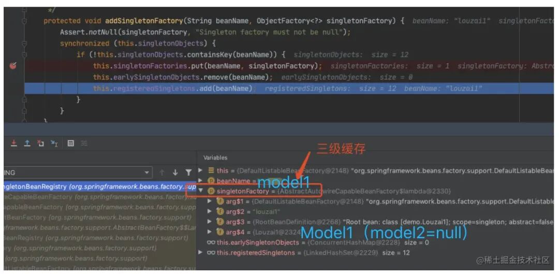Click the Force Step Into red arrow icon

tap(14, 143)
